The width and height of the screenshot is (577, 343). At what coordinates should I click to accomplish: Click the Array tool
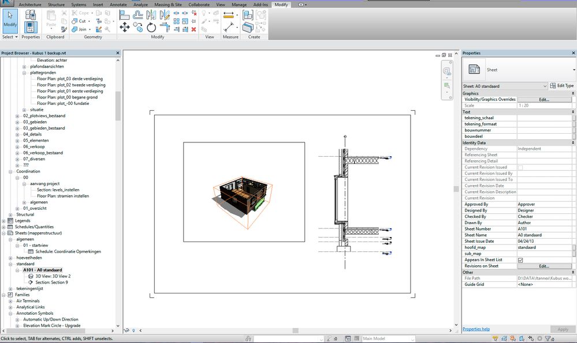(177, 21)
